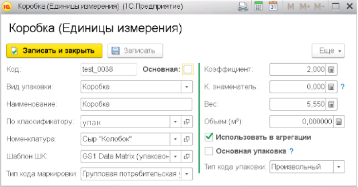Expand the Тип кода маркировки dropdown

pyautogui.click(x=187, y=174)
